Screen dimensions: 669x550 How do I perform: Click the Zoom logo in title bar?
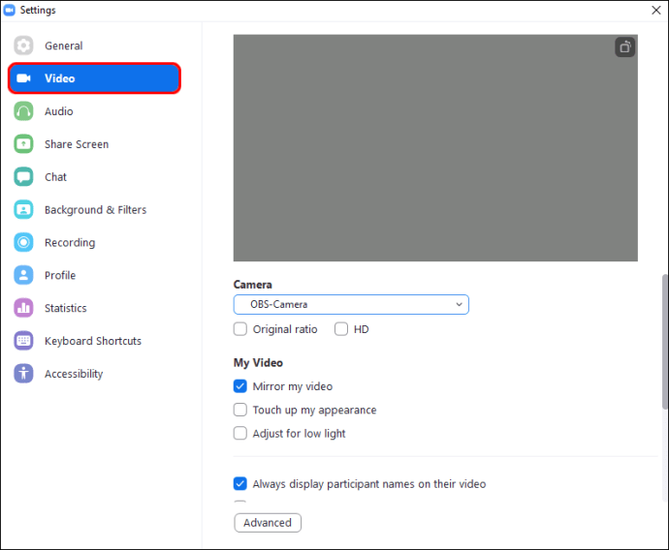[9, 10]
